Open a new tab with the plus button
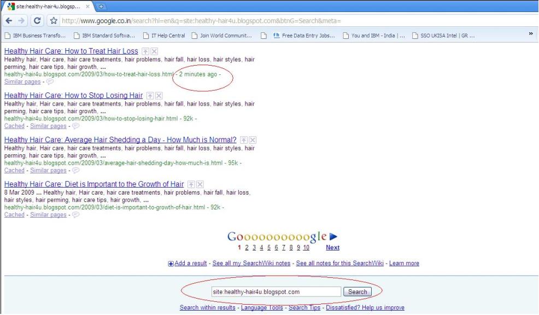The image size is (539, 315). 101,7
